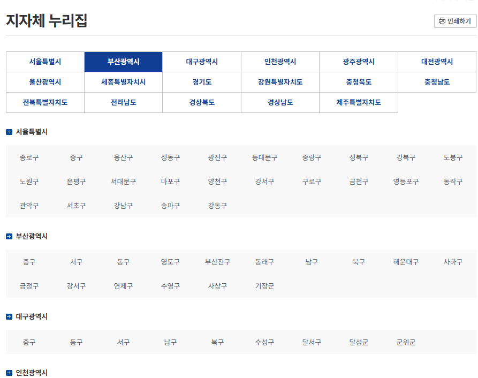This screenshot has width=478, height=378.
Task: Click the arrow icon beside 인천광역시 heading
Action: click(x=9, y=373)
